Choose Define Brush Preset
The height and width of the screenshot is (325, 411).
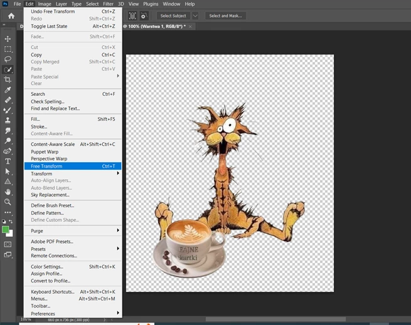click(x=73, y=205)
